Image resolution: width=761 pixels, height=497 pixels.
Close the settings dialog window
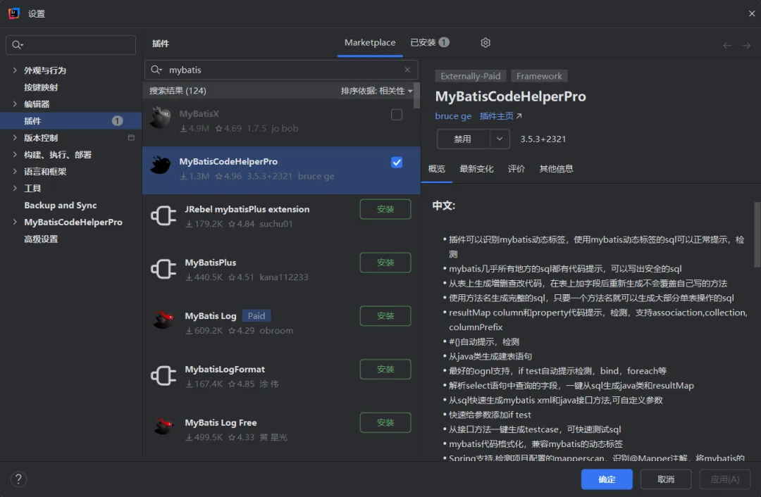pos(751,13)
